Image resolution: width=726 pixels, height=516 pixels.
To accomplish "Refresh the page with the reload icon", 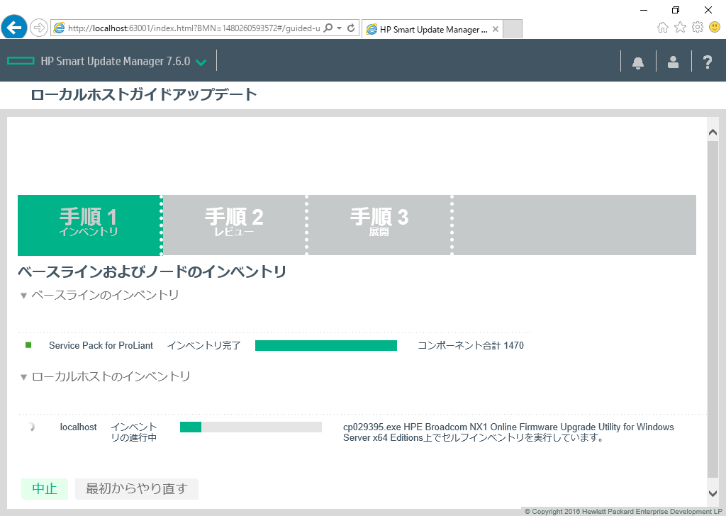I will [x=351, y=28].
